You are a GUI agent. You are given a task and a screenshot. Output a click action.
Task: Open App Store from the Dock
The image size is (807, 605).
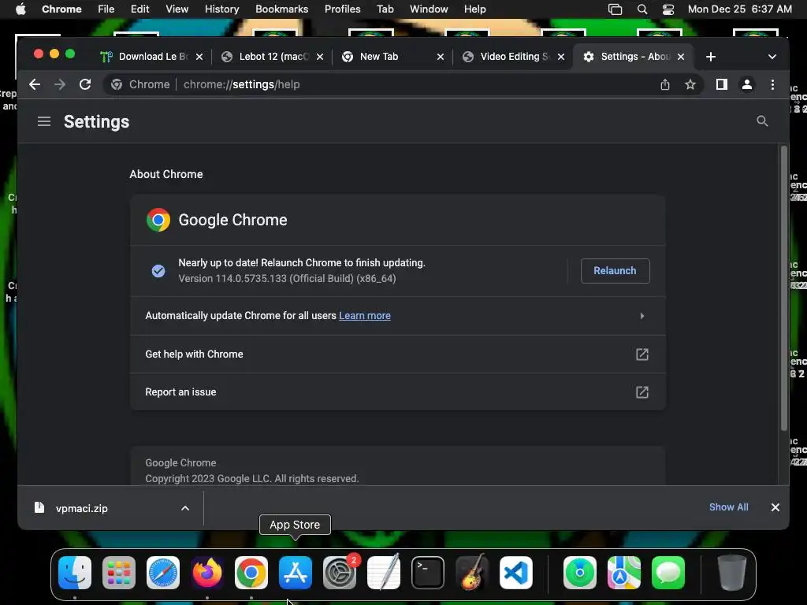[296, 573]
